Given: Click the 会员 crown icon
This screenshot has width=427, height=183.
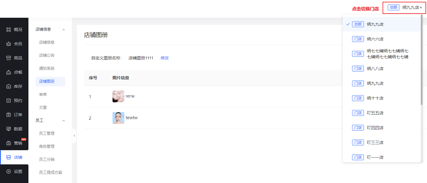Looking at the screenshot, I should (x=9, y=44).
